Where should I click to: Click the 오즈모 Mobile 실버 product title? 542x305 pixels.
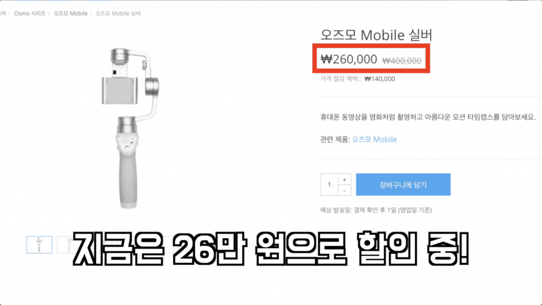376,35
